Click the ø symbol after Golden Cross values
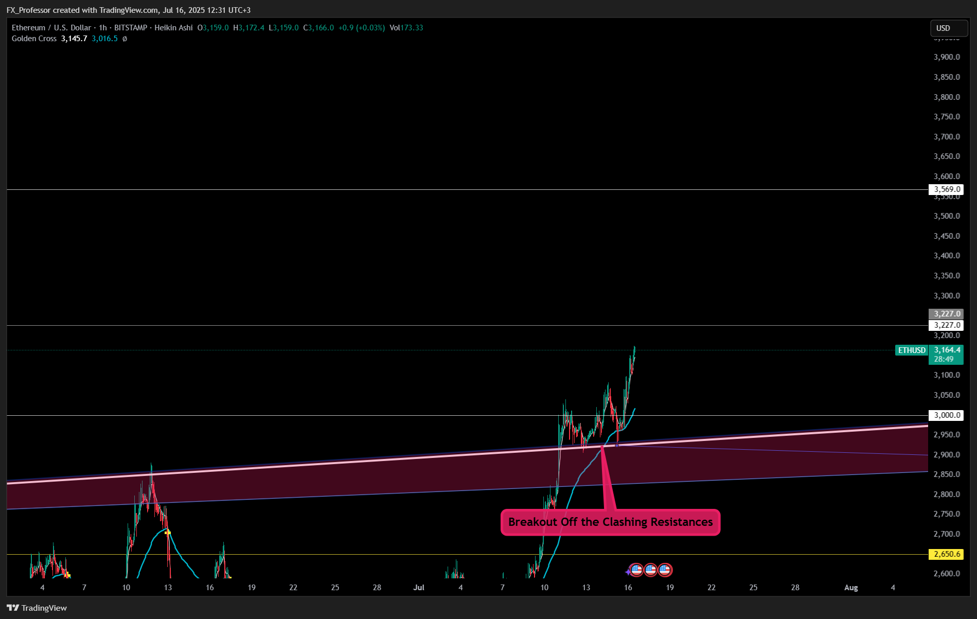The height and width of the screenshot is (619, 977). (125, 39)
